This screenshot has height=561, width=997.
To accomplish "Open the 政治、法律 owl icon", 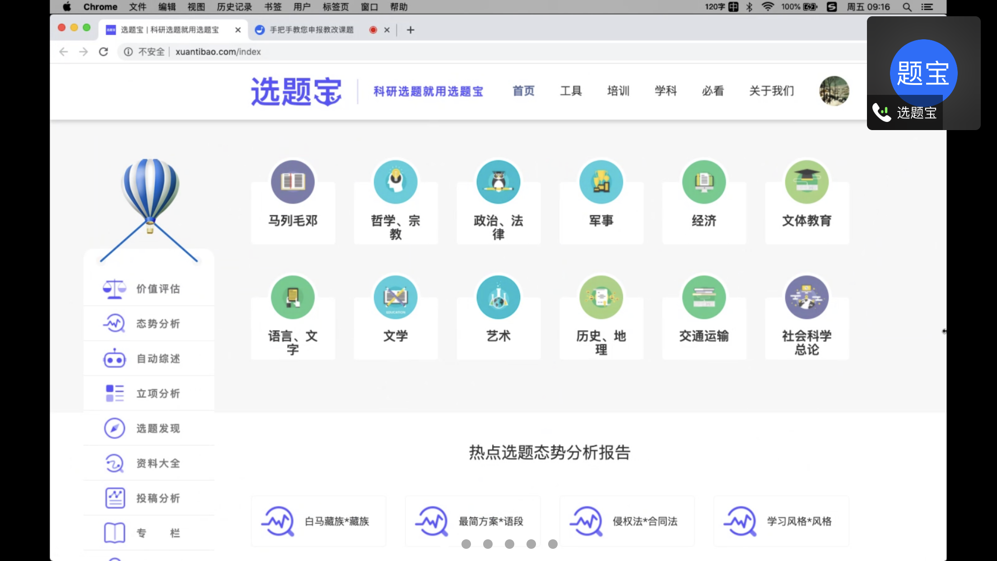I will tap(498, 182).
